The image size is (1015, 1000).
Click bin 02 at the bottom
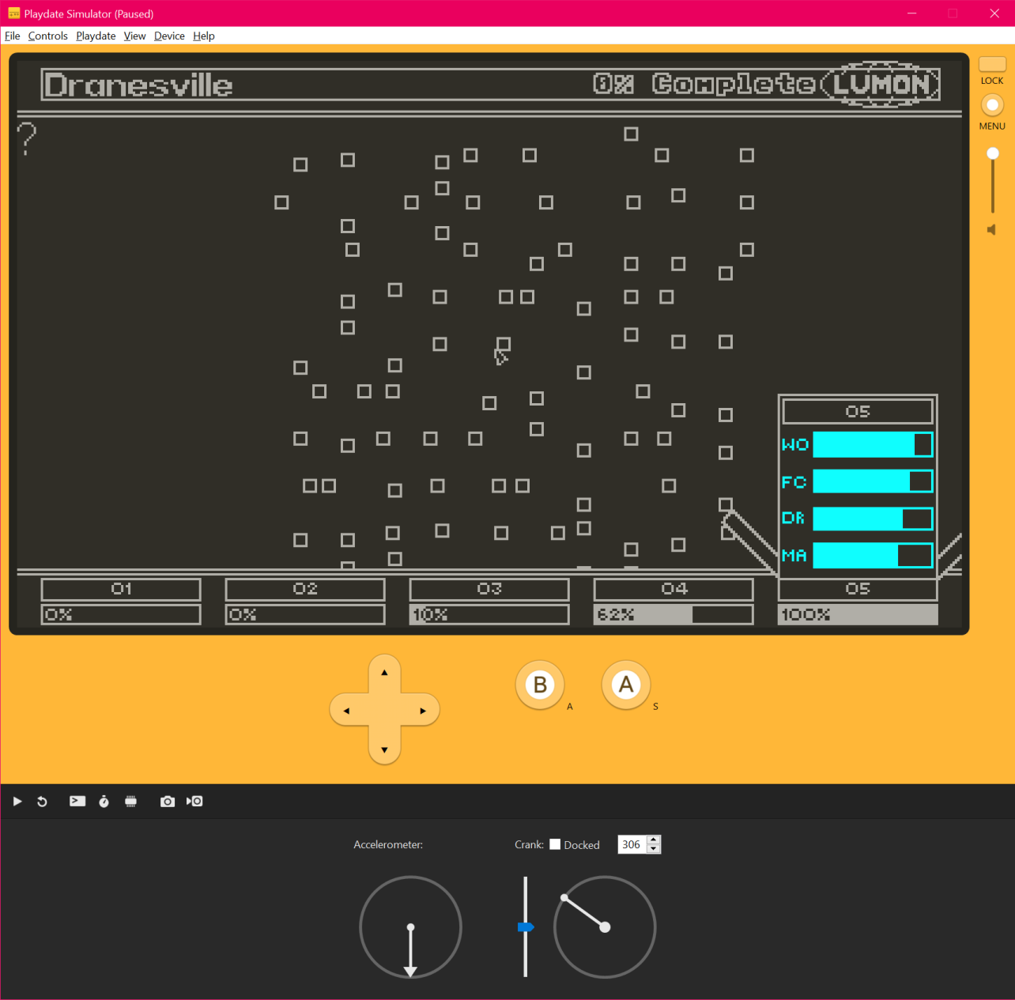(x=305, y=589)
